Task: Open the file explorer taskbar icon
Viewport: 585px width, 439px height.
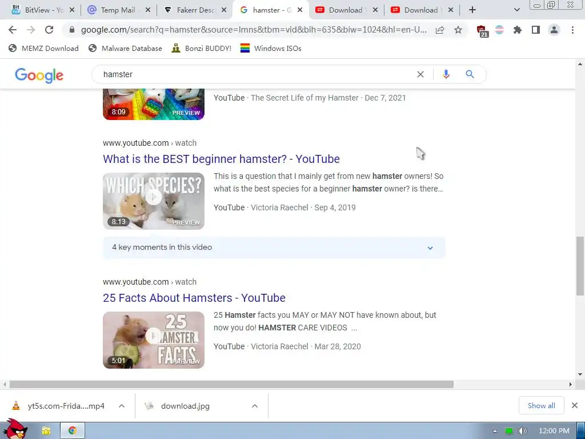Action: click(46, 431)
